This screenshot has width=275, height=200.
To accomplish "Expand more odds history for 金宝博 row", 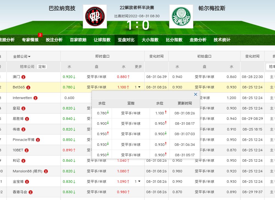I will [x=138, y=181].
